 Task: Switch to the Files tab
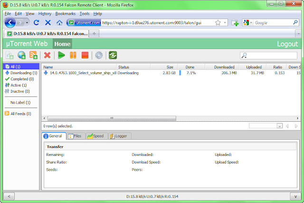pyautogui.click(x=76, y=136)
